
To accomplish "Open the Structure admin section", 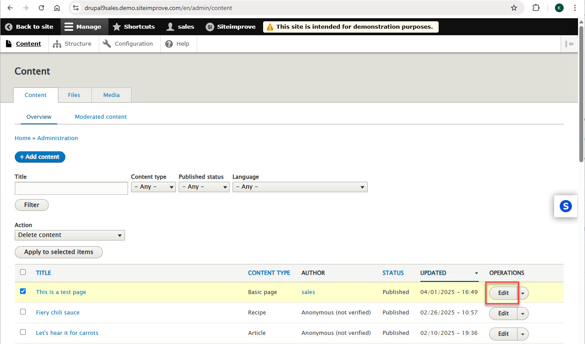I will [73, 43].
